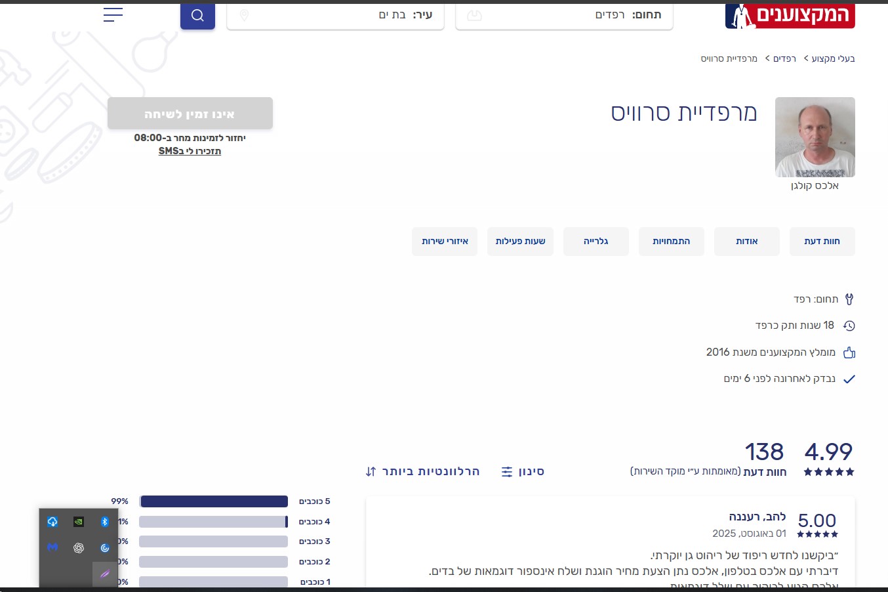Select the גלרייה tab
The height and width of the screenshot is (592, 888).
click(595, 242)
